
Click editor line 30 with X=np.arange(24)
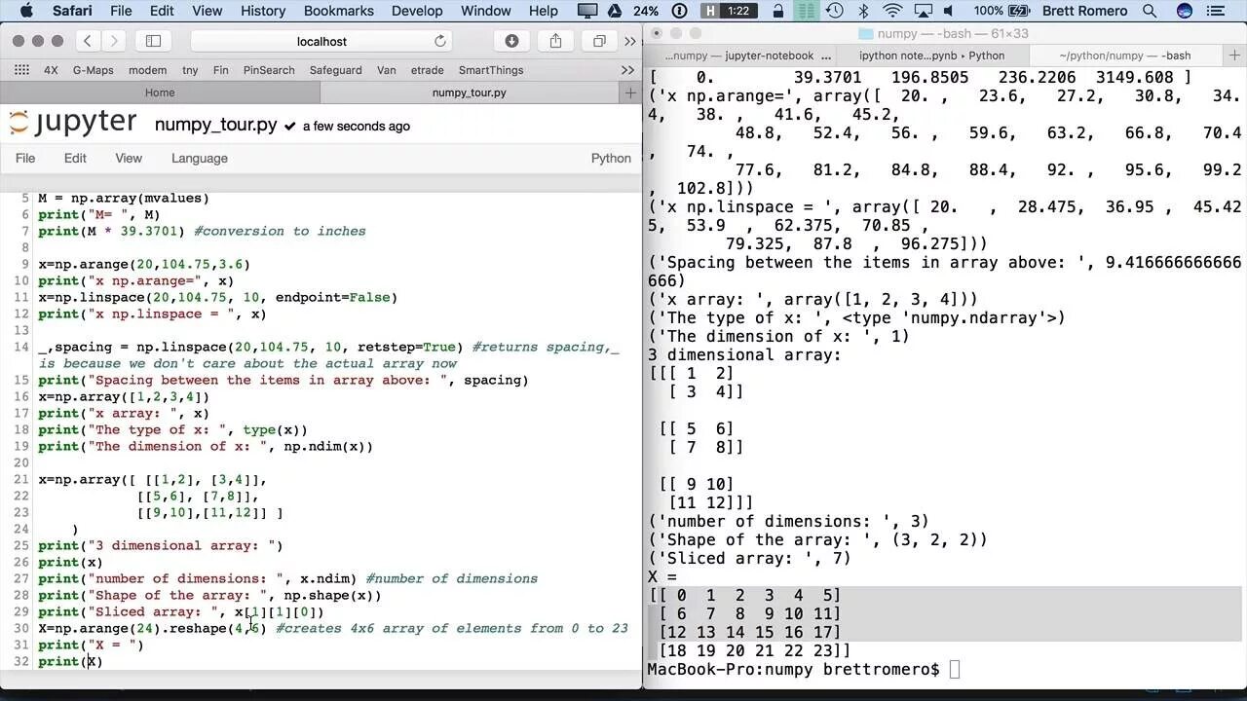332,628
